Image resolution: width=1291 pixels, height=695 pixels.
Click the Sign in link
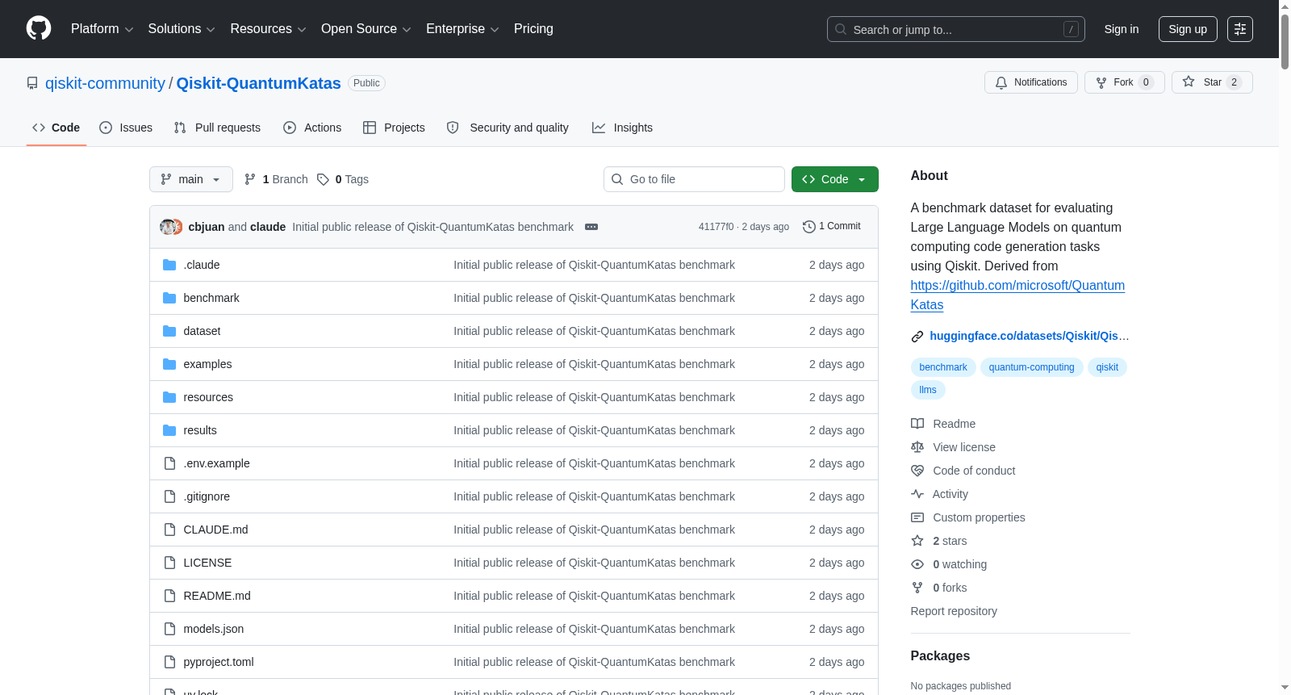click(1122, 29)
